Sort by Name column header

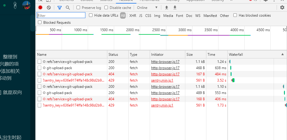[x=71, y=55]
